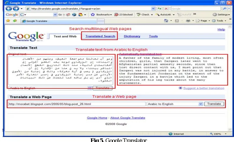Go forward with the Forward arrow button
234x142 pixels.
(16, 9)
